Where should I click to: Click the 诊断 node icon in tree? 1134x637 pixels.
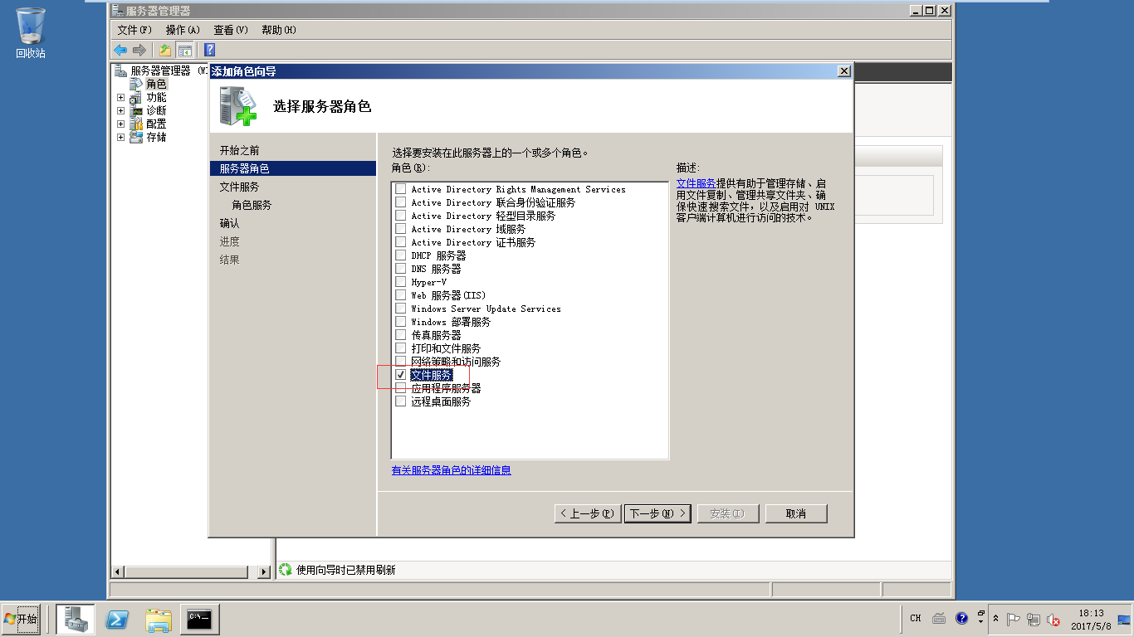pos(137,110)
